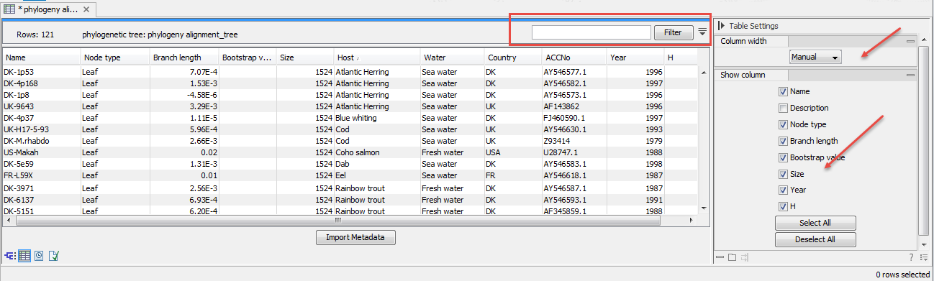Select the DK-6137 row name
934x281 pixels.
tap(19, 200)
